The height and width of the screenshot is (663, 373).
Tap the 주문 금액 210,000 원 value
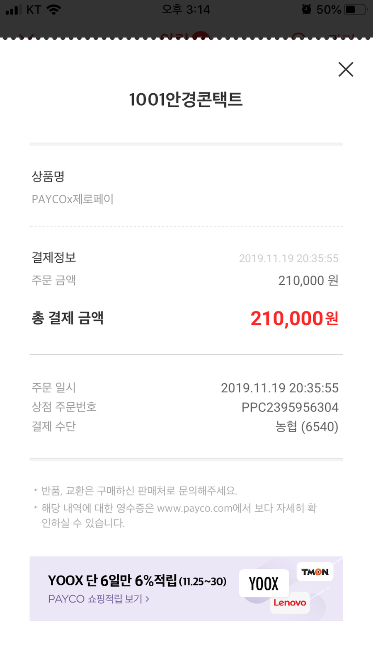308,281
